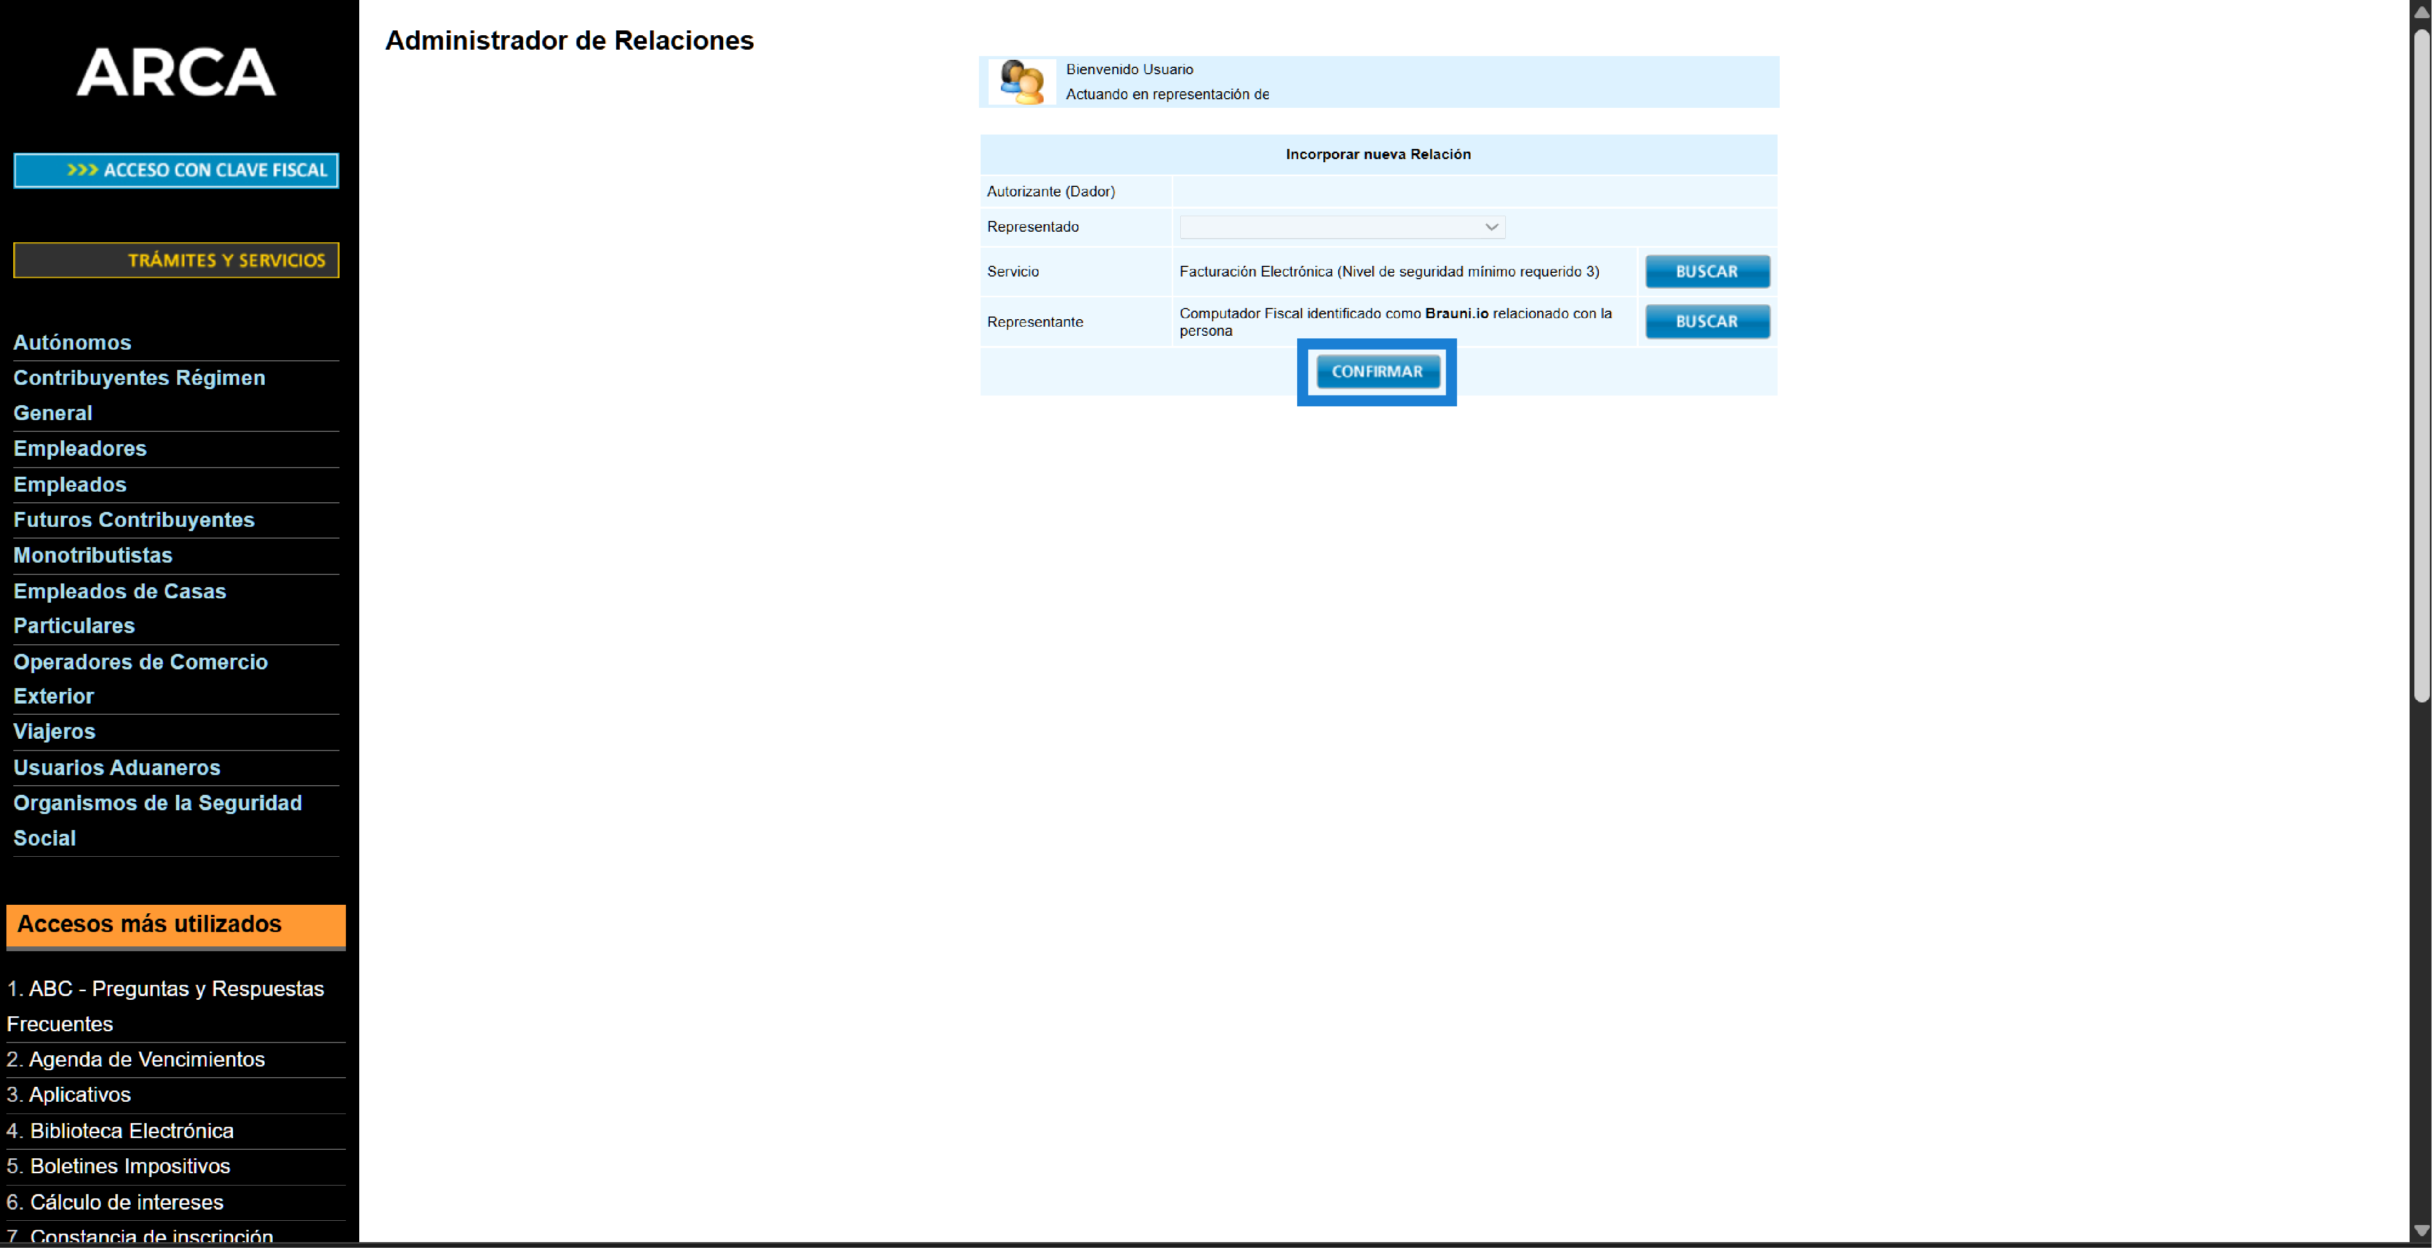Click scrollbar down arrow

2421,1231
